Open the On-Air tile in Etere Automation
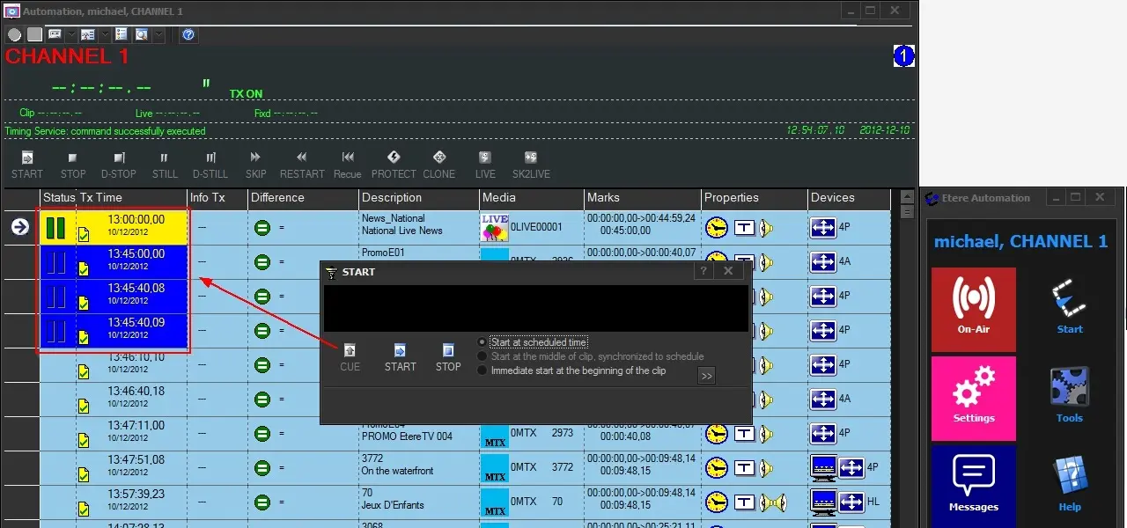Screen dimensions: 1127x528 click(973, 310)
